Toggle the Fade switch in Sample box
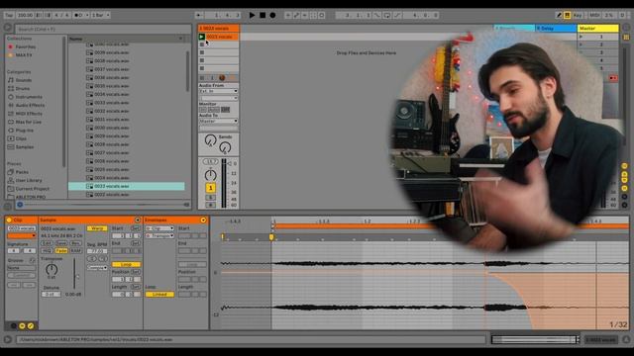 [61, 250]
